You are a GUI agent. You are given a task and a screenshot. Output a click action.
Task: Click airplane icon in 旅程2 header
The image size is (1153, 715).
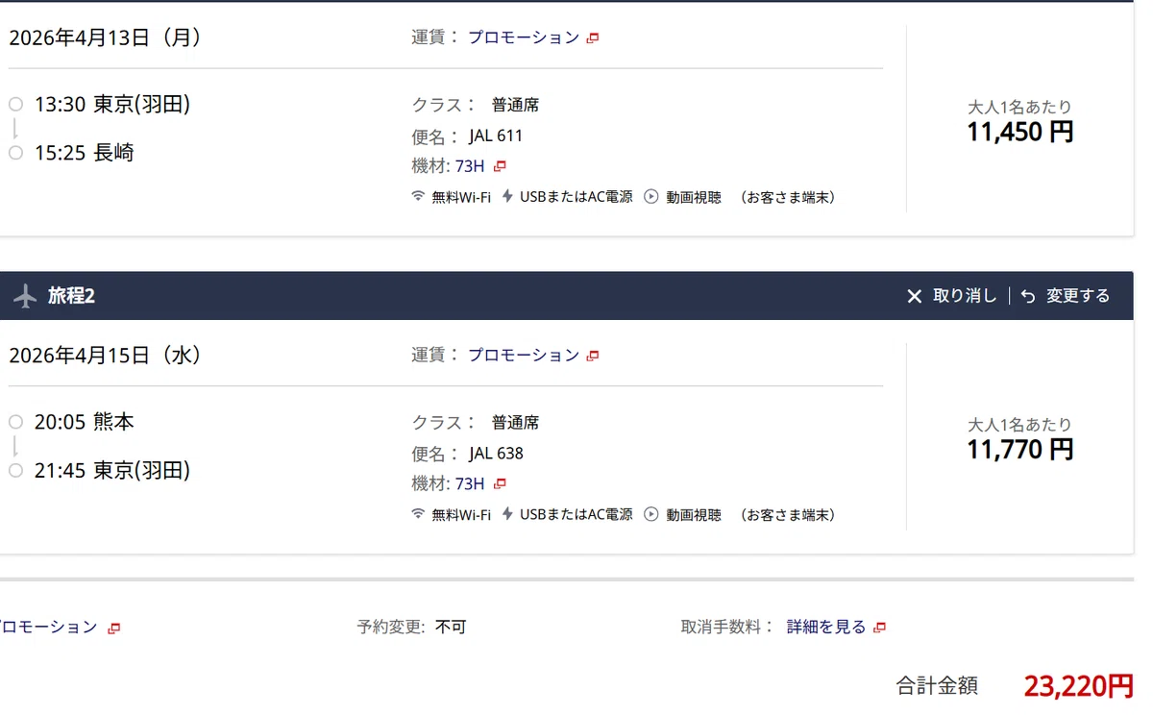pos(25,296)
